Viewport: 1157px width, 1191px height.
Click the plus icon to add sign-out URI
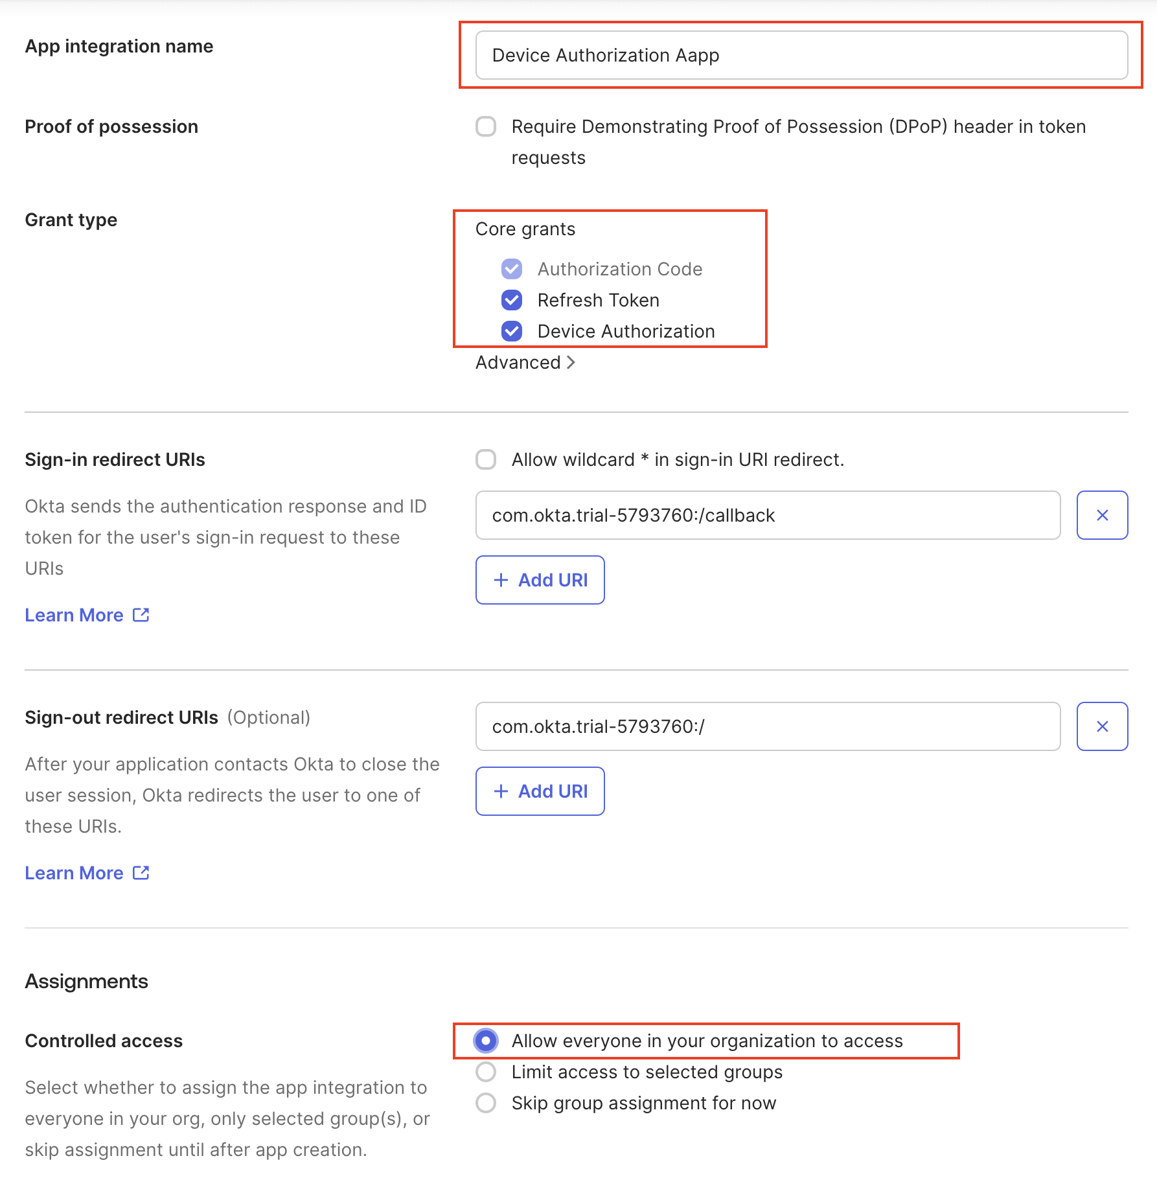pos(500,791)
